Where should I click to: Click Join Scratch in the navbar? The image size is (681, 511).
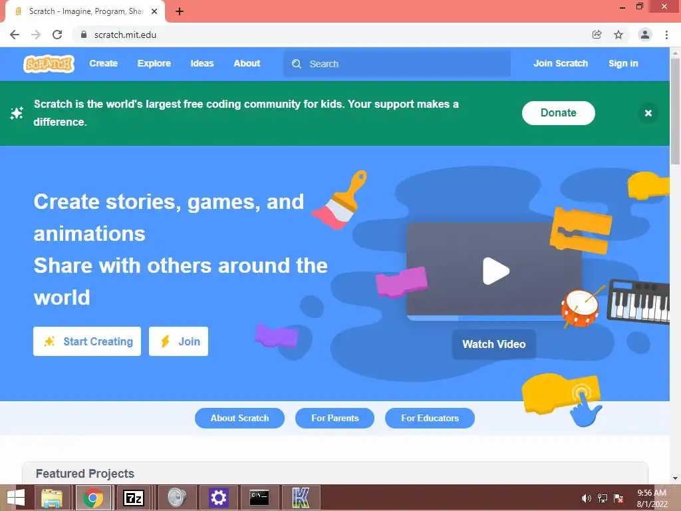pyautogui.click(x=560, y=63)
